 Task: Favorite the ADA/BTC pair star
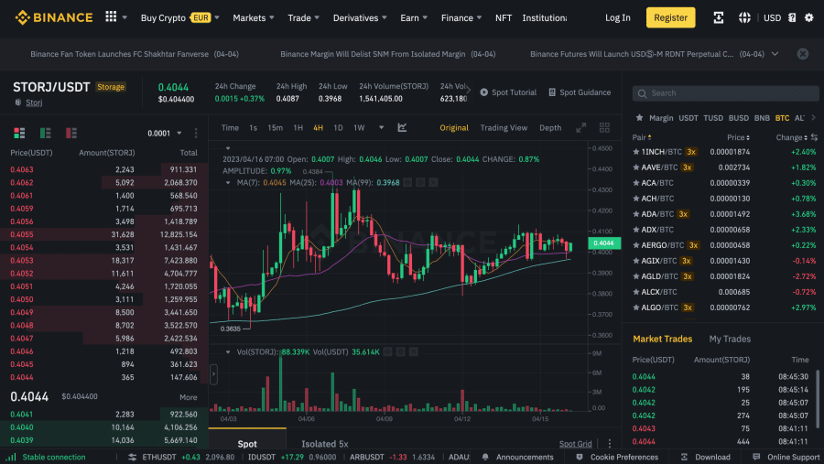636,214
